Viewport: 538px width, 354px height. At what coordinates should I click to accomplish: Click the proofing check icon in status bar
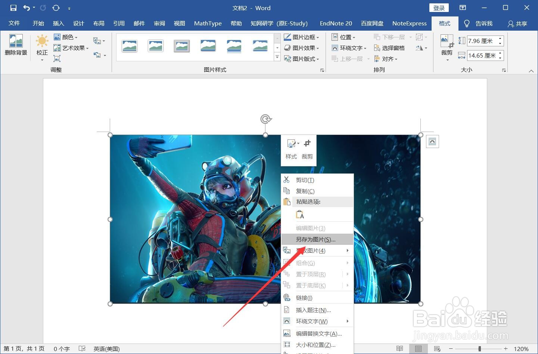(x=82, y=349)
